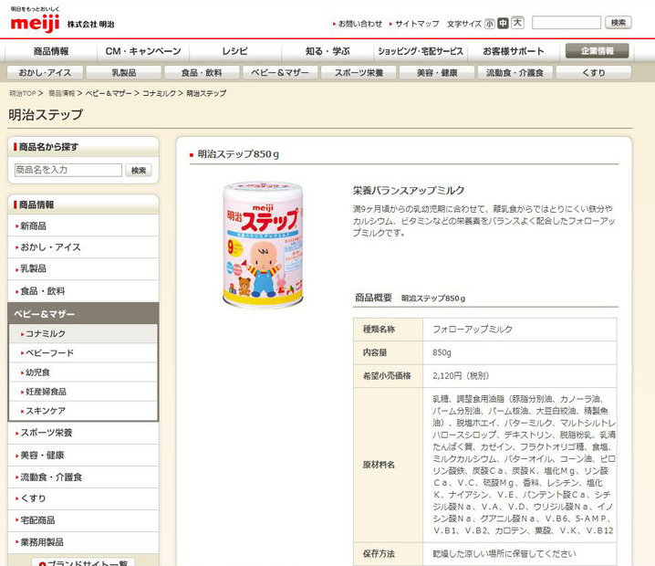
Task: Click sidebar 検索 button beside product name field
Action: click(x=139, y=170)
